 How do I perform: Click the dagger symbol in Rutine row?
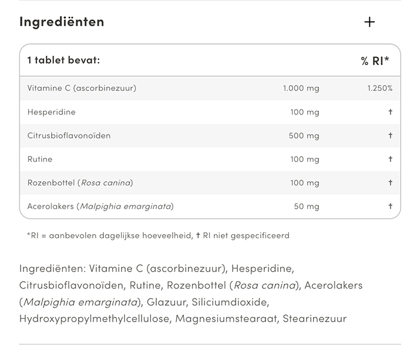pos(390,159)
